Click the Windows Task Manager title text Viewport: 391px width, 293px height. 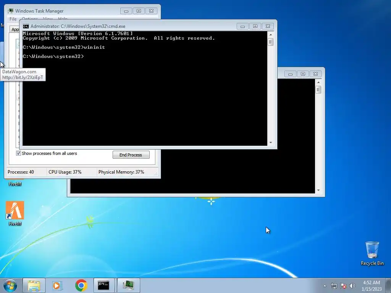39,11
